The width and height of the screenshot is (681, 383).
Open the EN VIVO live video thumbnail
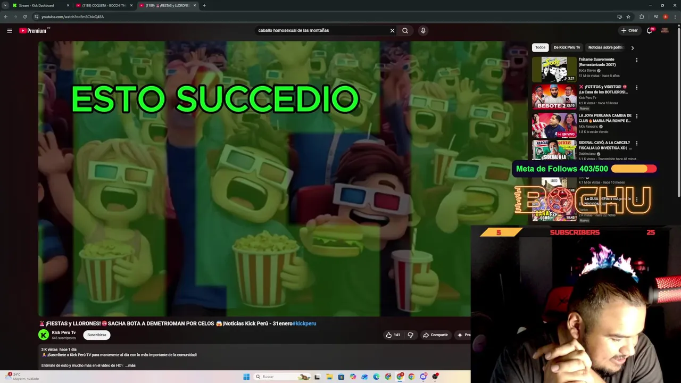tap(554, 124)
